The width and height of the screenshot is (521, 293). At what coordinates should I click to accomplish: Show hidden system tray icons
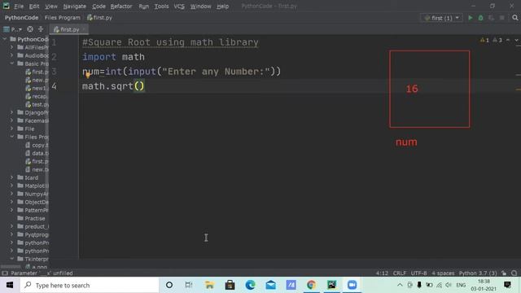click(x=400, y=285)
